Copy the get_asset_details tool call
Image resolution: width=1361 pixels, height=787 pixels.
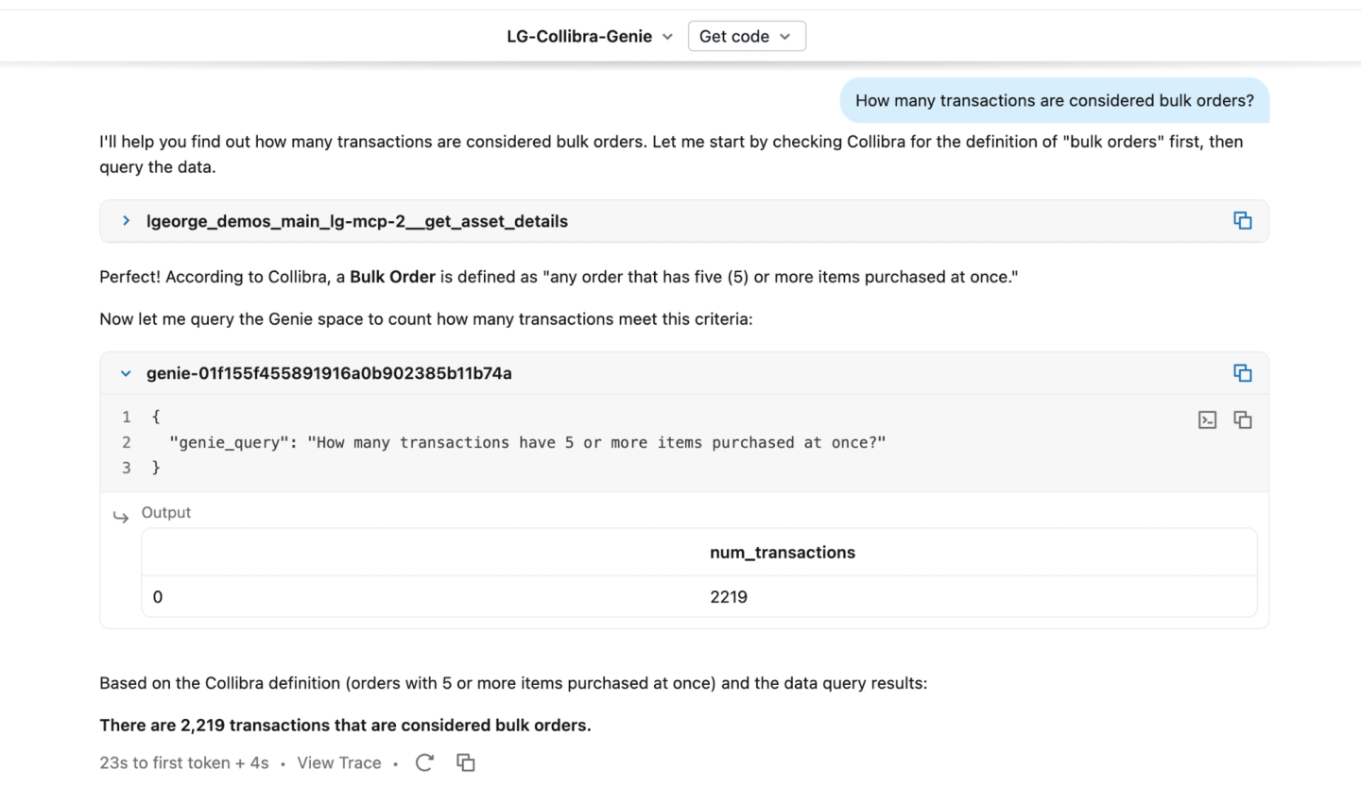coord(1242,220)
